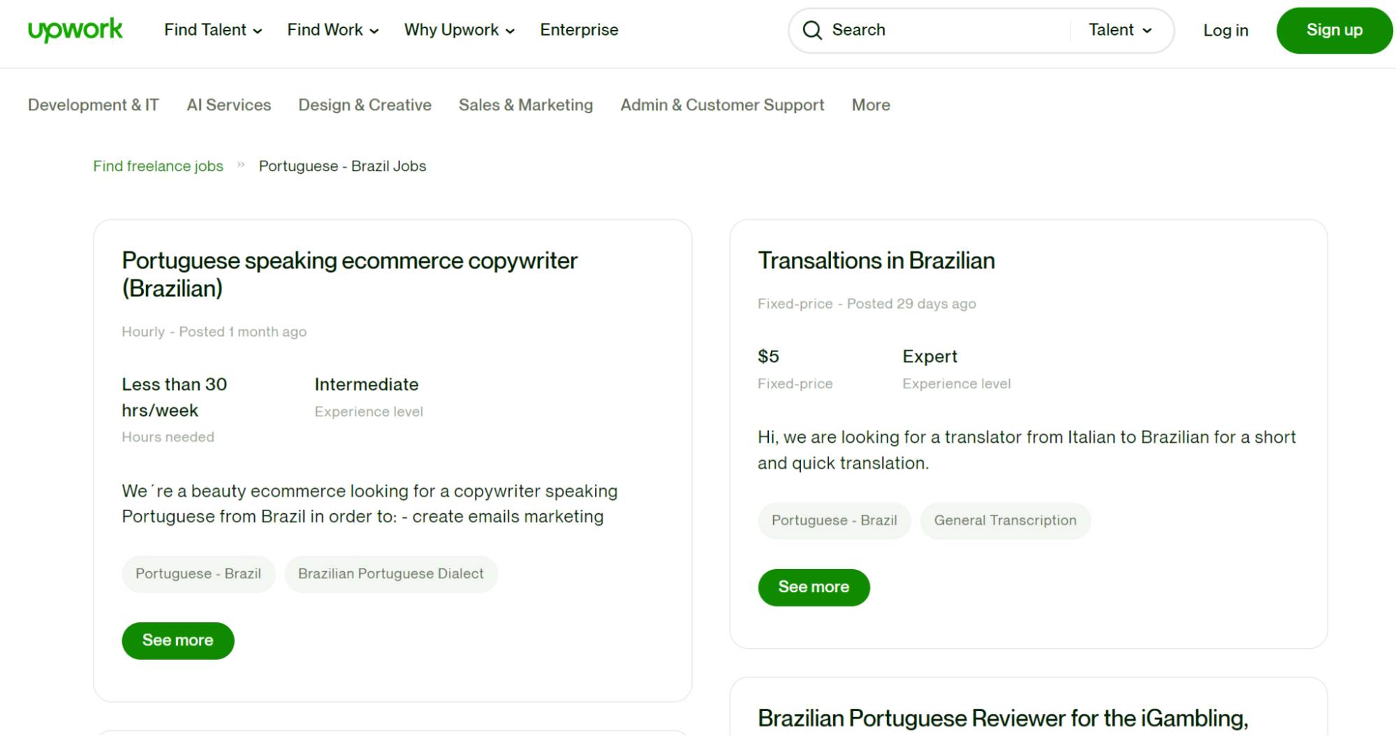Open the Admin & Customer Support category
The image size is (1396, 736).
(x=722, y=105)
